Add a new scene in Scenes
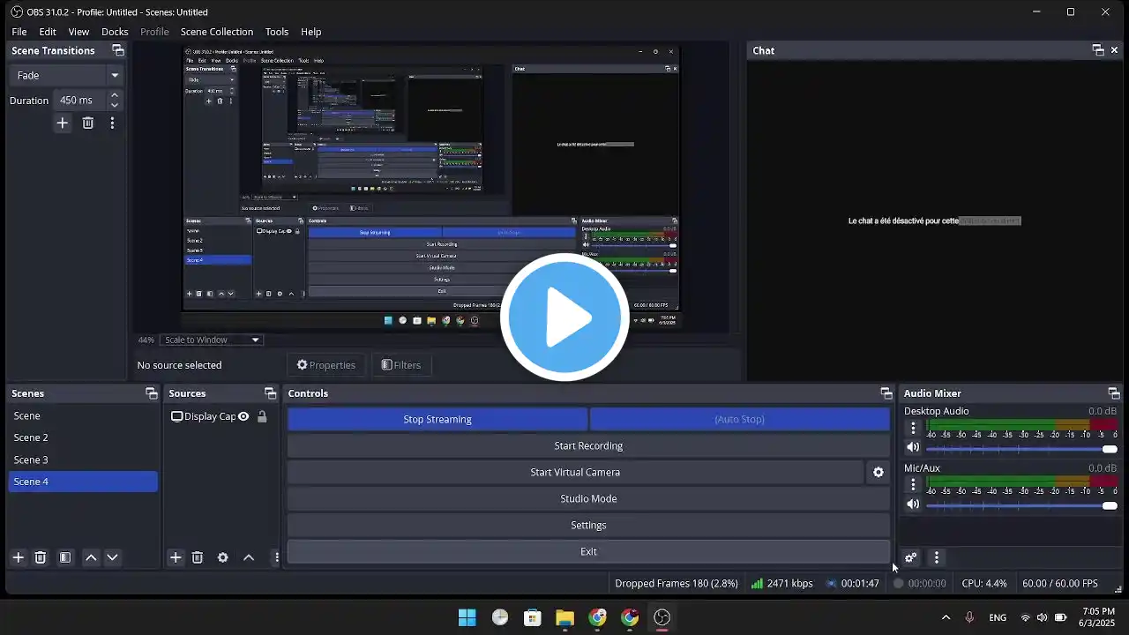This screenshot has height=635, width=1129. [x=18, y=557]
